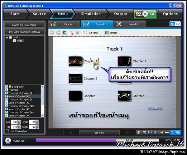Click the Page list tab icon
Image resolution: width=187 pixels, height=155 pixels.
tap(53, 24)
